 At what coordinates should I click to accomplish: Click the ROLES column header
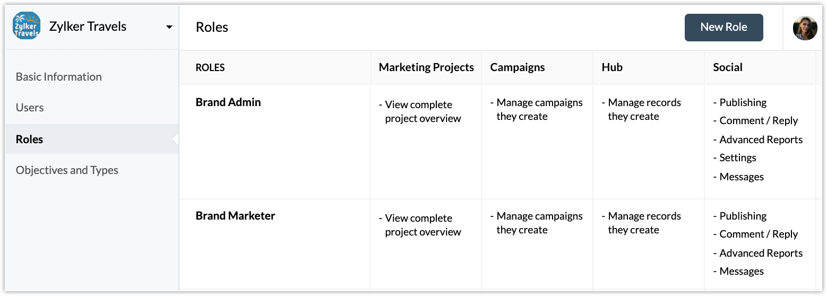pyautogui.click(x=210, y=67)
